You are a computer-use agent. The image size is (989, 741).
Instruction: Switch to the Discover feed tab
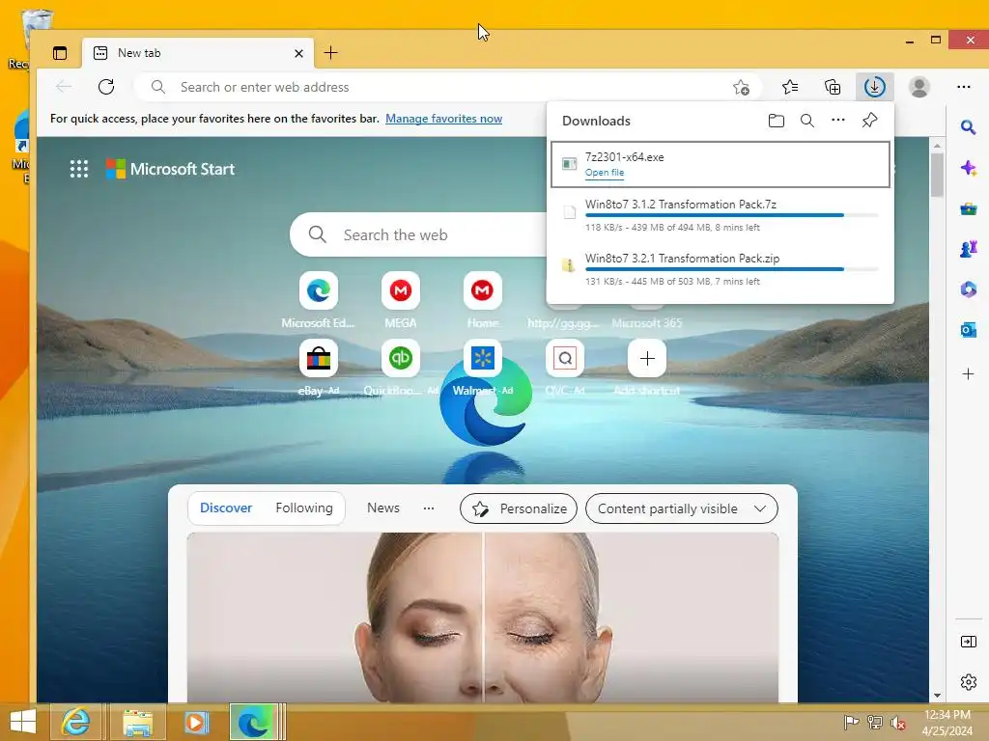(226, 508)
